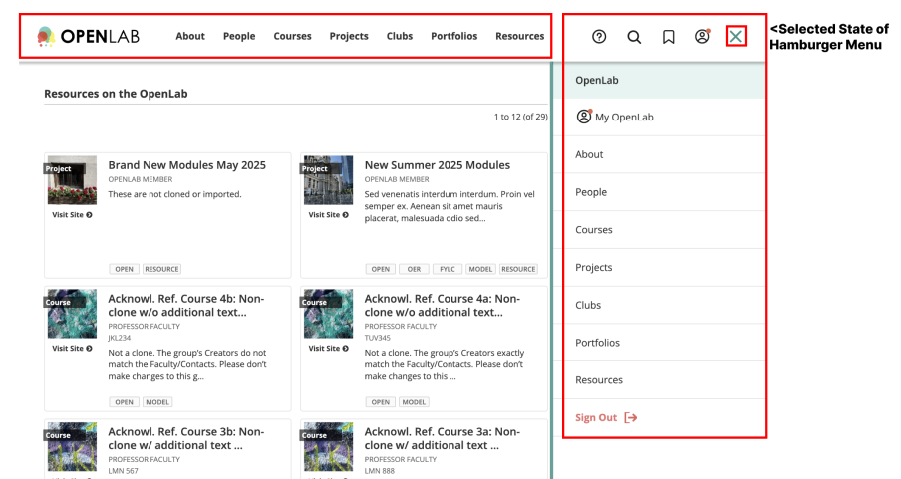Viewport: 901px width, 479px height.
Task: Open Courses in top navigation bar
Action: [292, 37]
